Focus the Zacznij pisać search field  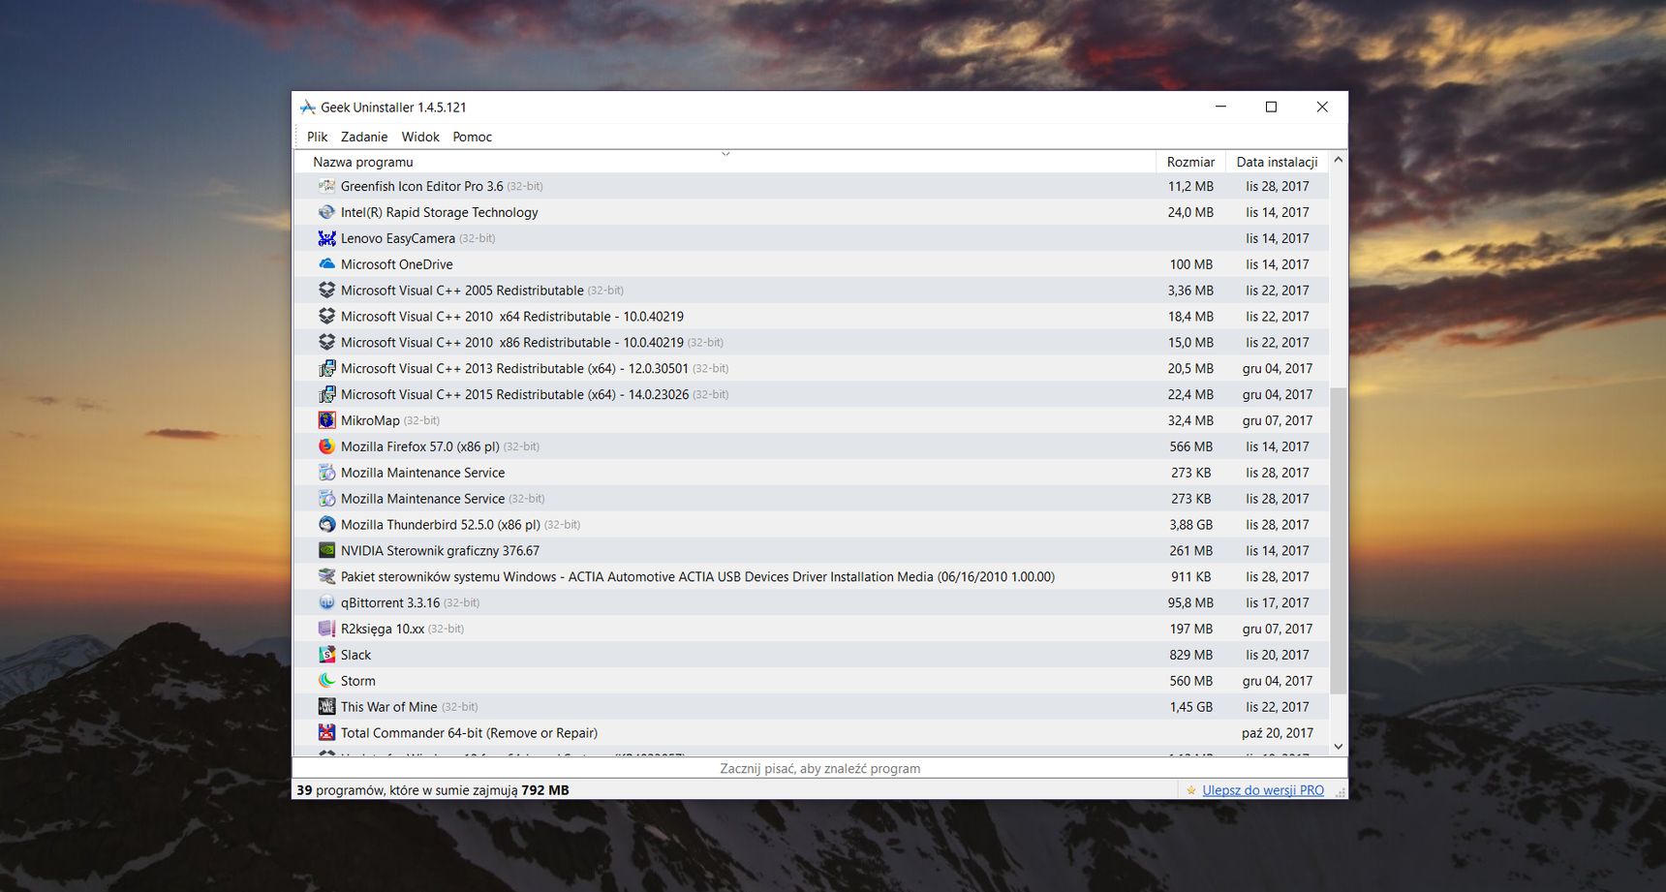pos(819,768)
